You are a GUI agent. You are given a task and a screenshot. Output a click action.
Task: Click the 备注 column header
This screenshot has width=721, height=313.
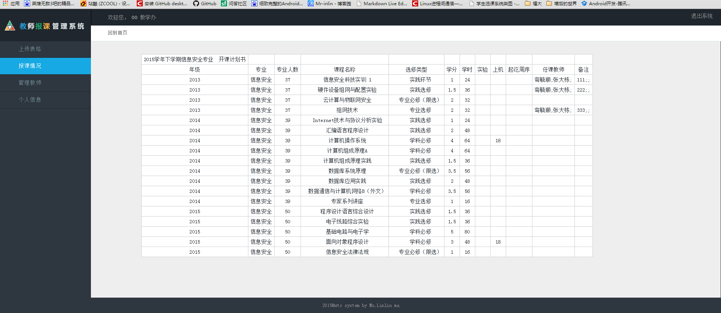[583, 69]
